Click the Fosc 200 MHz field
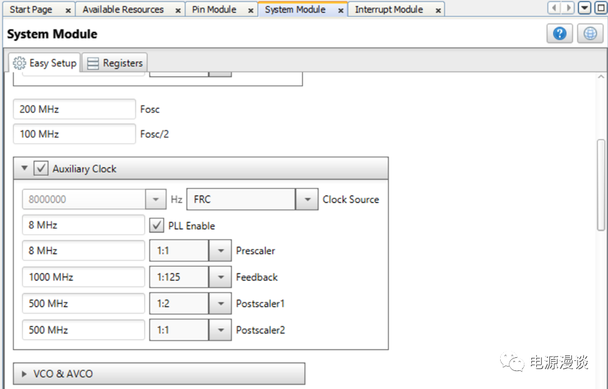Screen dimensions: 608x389 click(74, 109)
